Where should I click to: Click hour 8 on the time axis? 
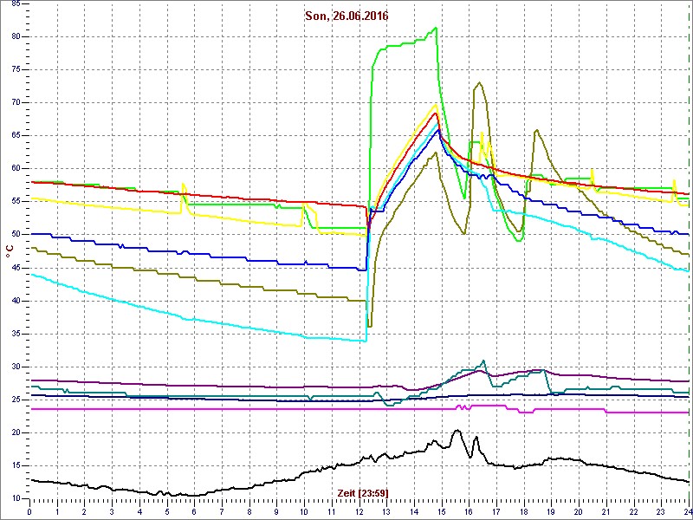click(x=249, y=511)
